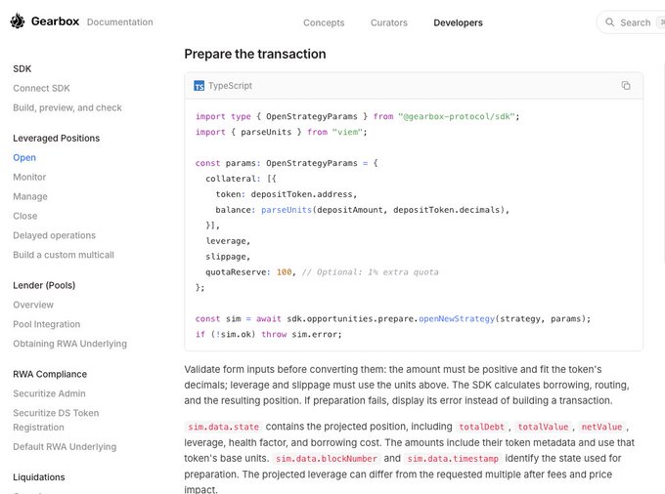Click the Gearbox brand name
This screenshot has height=494, width=665.
55,21
